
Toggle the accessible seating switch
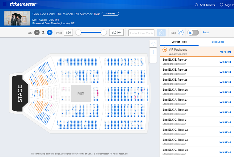coord(193,33)
